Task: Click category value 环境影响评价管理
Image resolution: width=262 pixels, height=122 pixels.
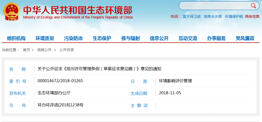Action: pyautogui.click(x=175, y=81)
